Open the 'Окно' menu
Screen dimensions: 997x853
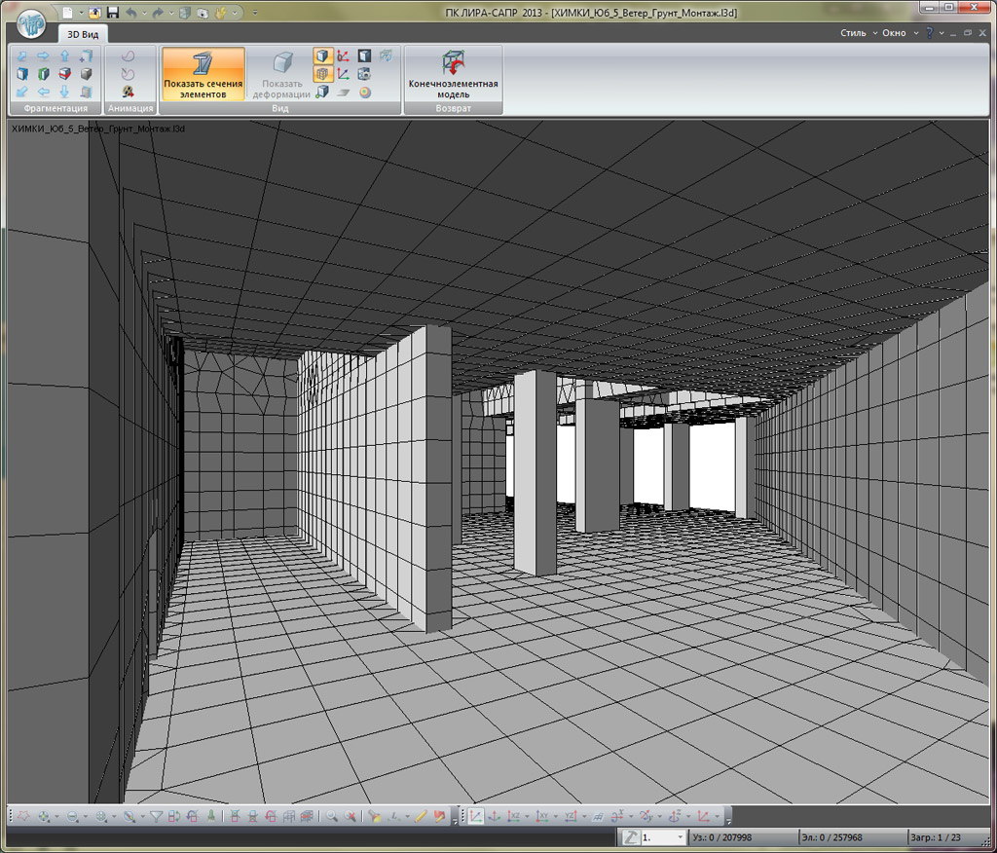894,33
